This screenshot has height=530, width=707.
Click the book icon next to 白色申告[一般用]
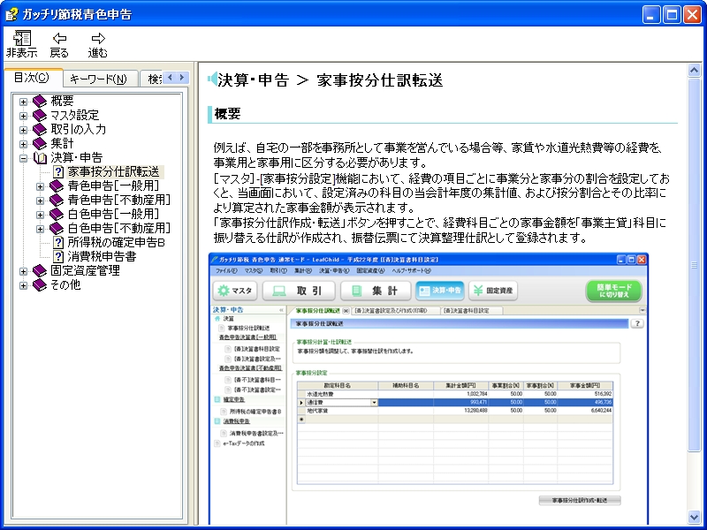click(x=57, y=214)
